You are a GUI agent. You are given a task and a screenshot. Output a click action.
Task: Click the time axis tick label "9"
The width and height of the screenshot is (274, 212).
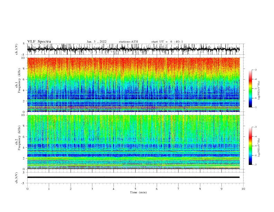pos(221,189)
